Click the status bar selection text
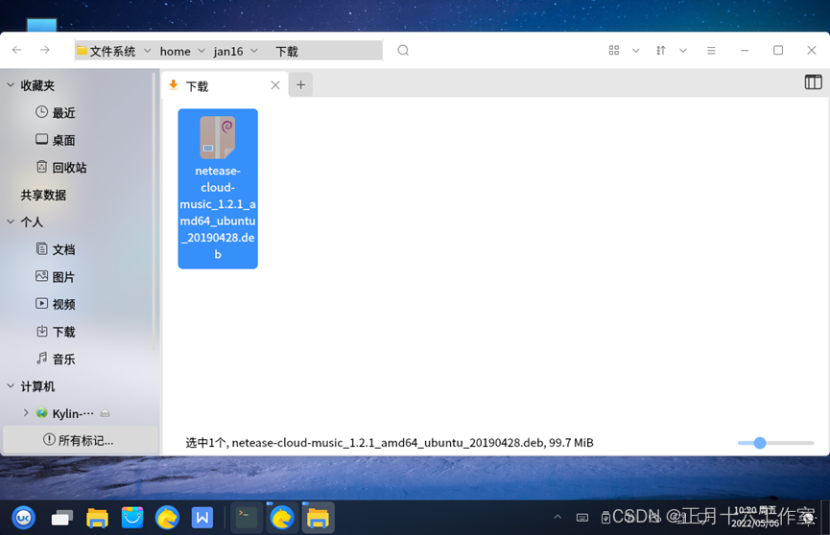The height and width of the screenshot is (535, 830). click(x=389, y=443)
